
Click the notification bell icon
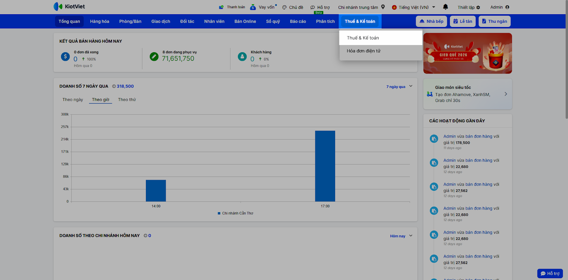tap(446, 7)
